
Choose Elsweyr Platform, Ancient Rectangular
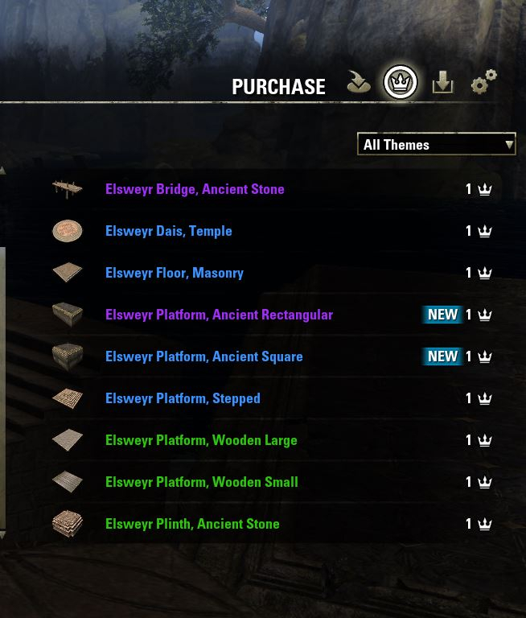[x=219, y=315]
